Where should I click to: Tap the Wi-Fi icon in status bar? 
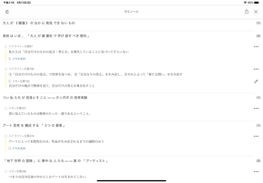click(x=245, y=3)
